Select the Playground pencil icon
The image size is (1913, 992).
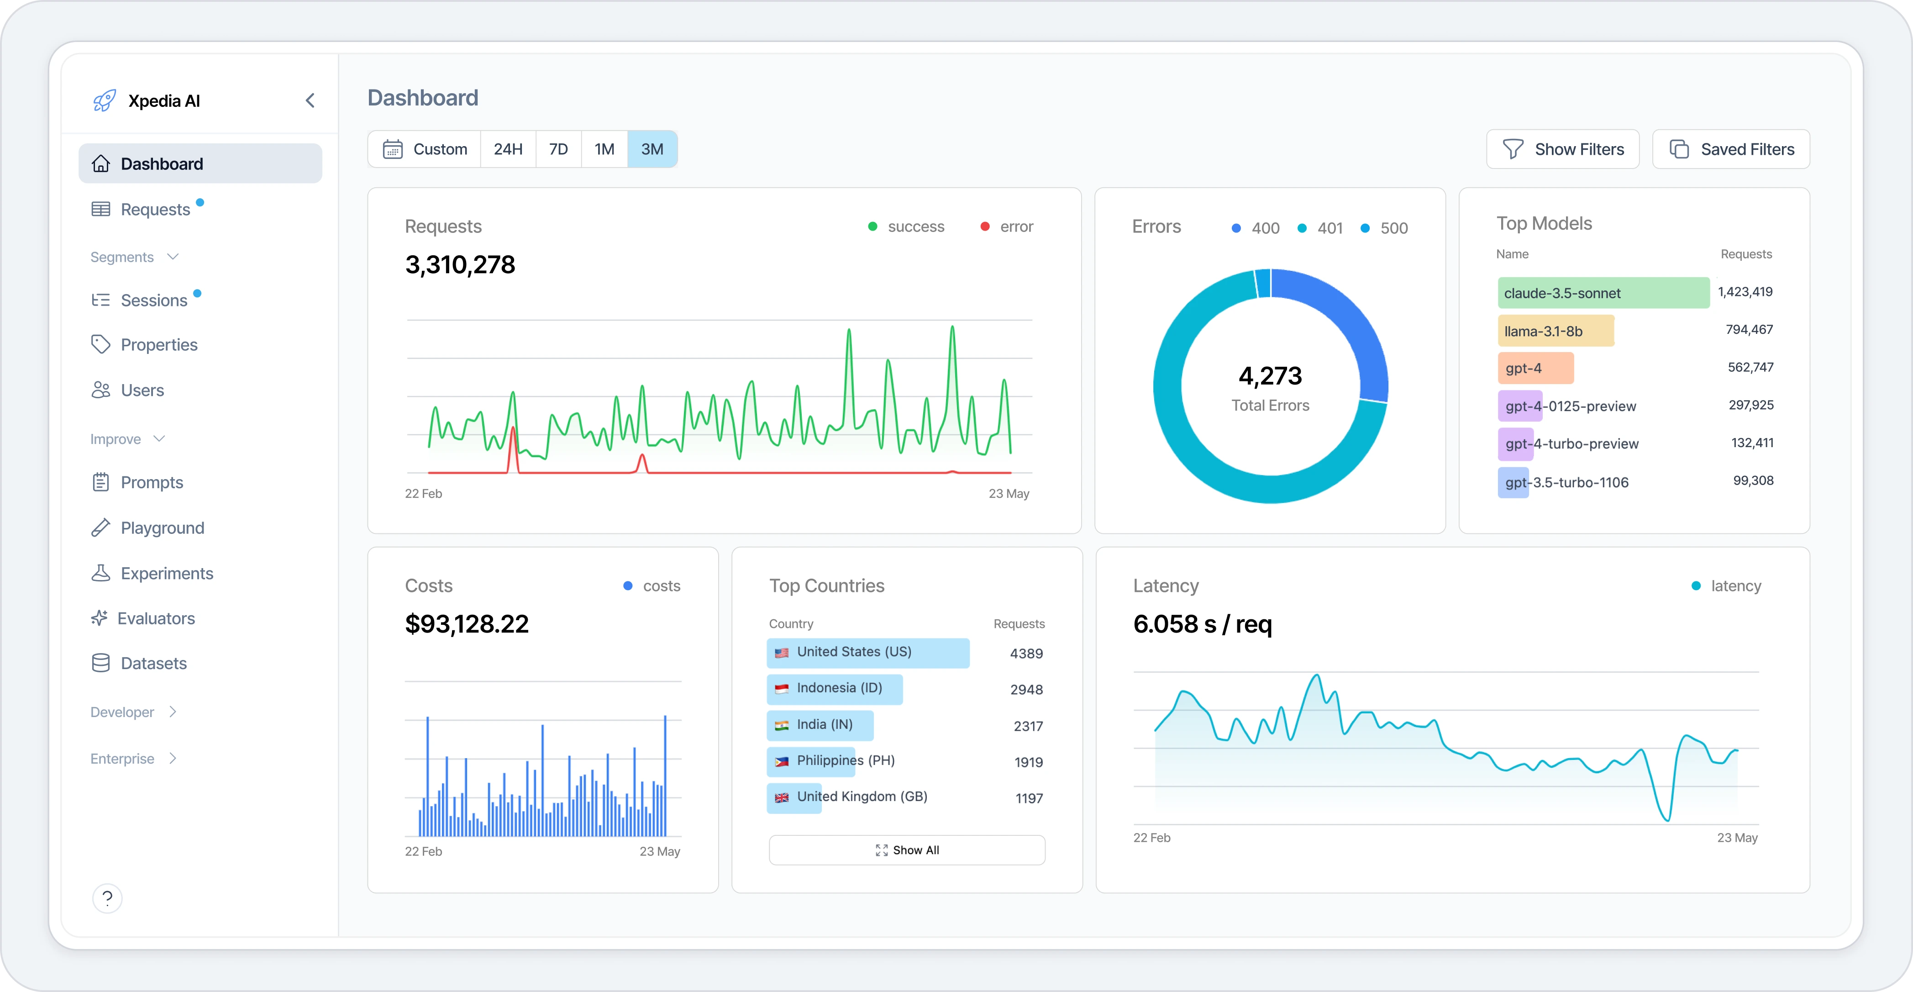click(102, 527)
